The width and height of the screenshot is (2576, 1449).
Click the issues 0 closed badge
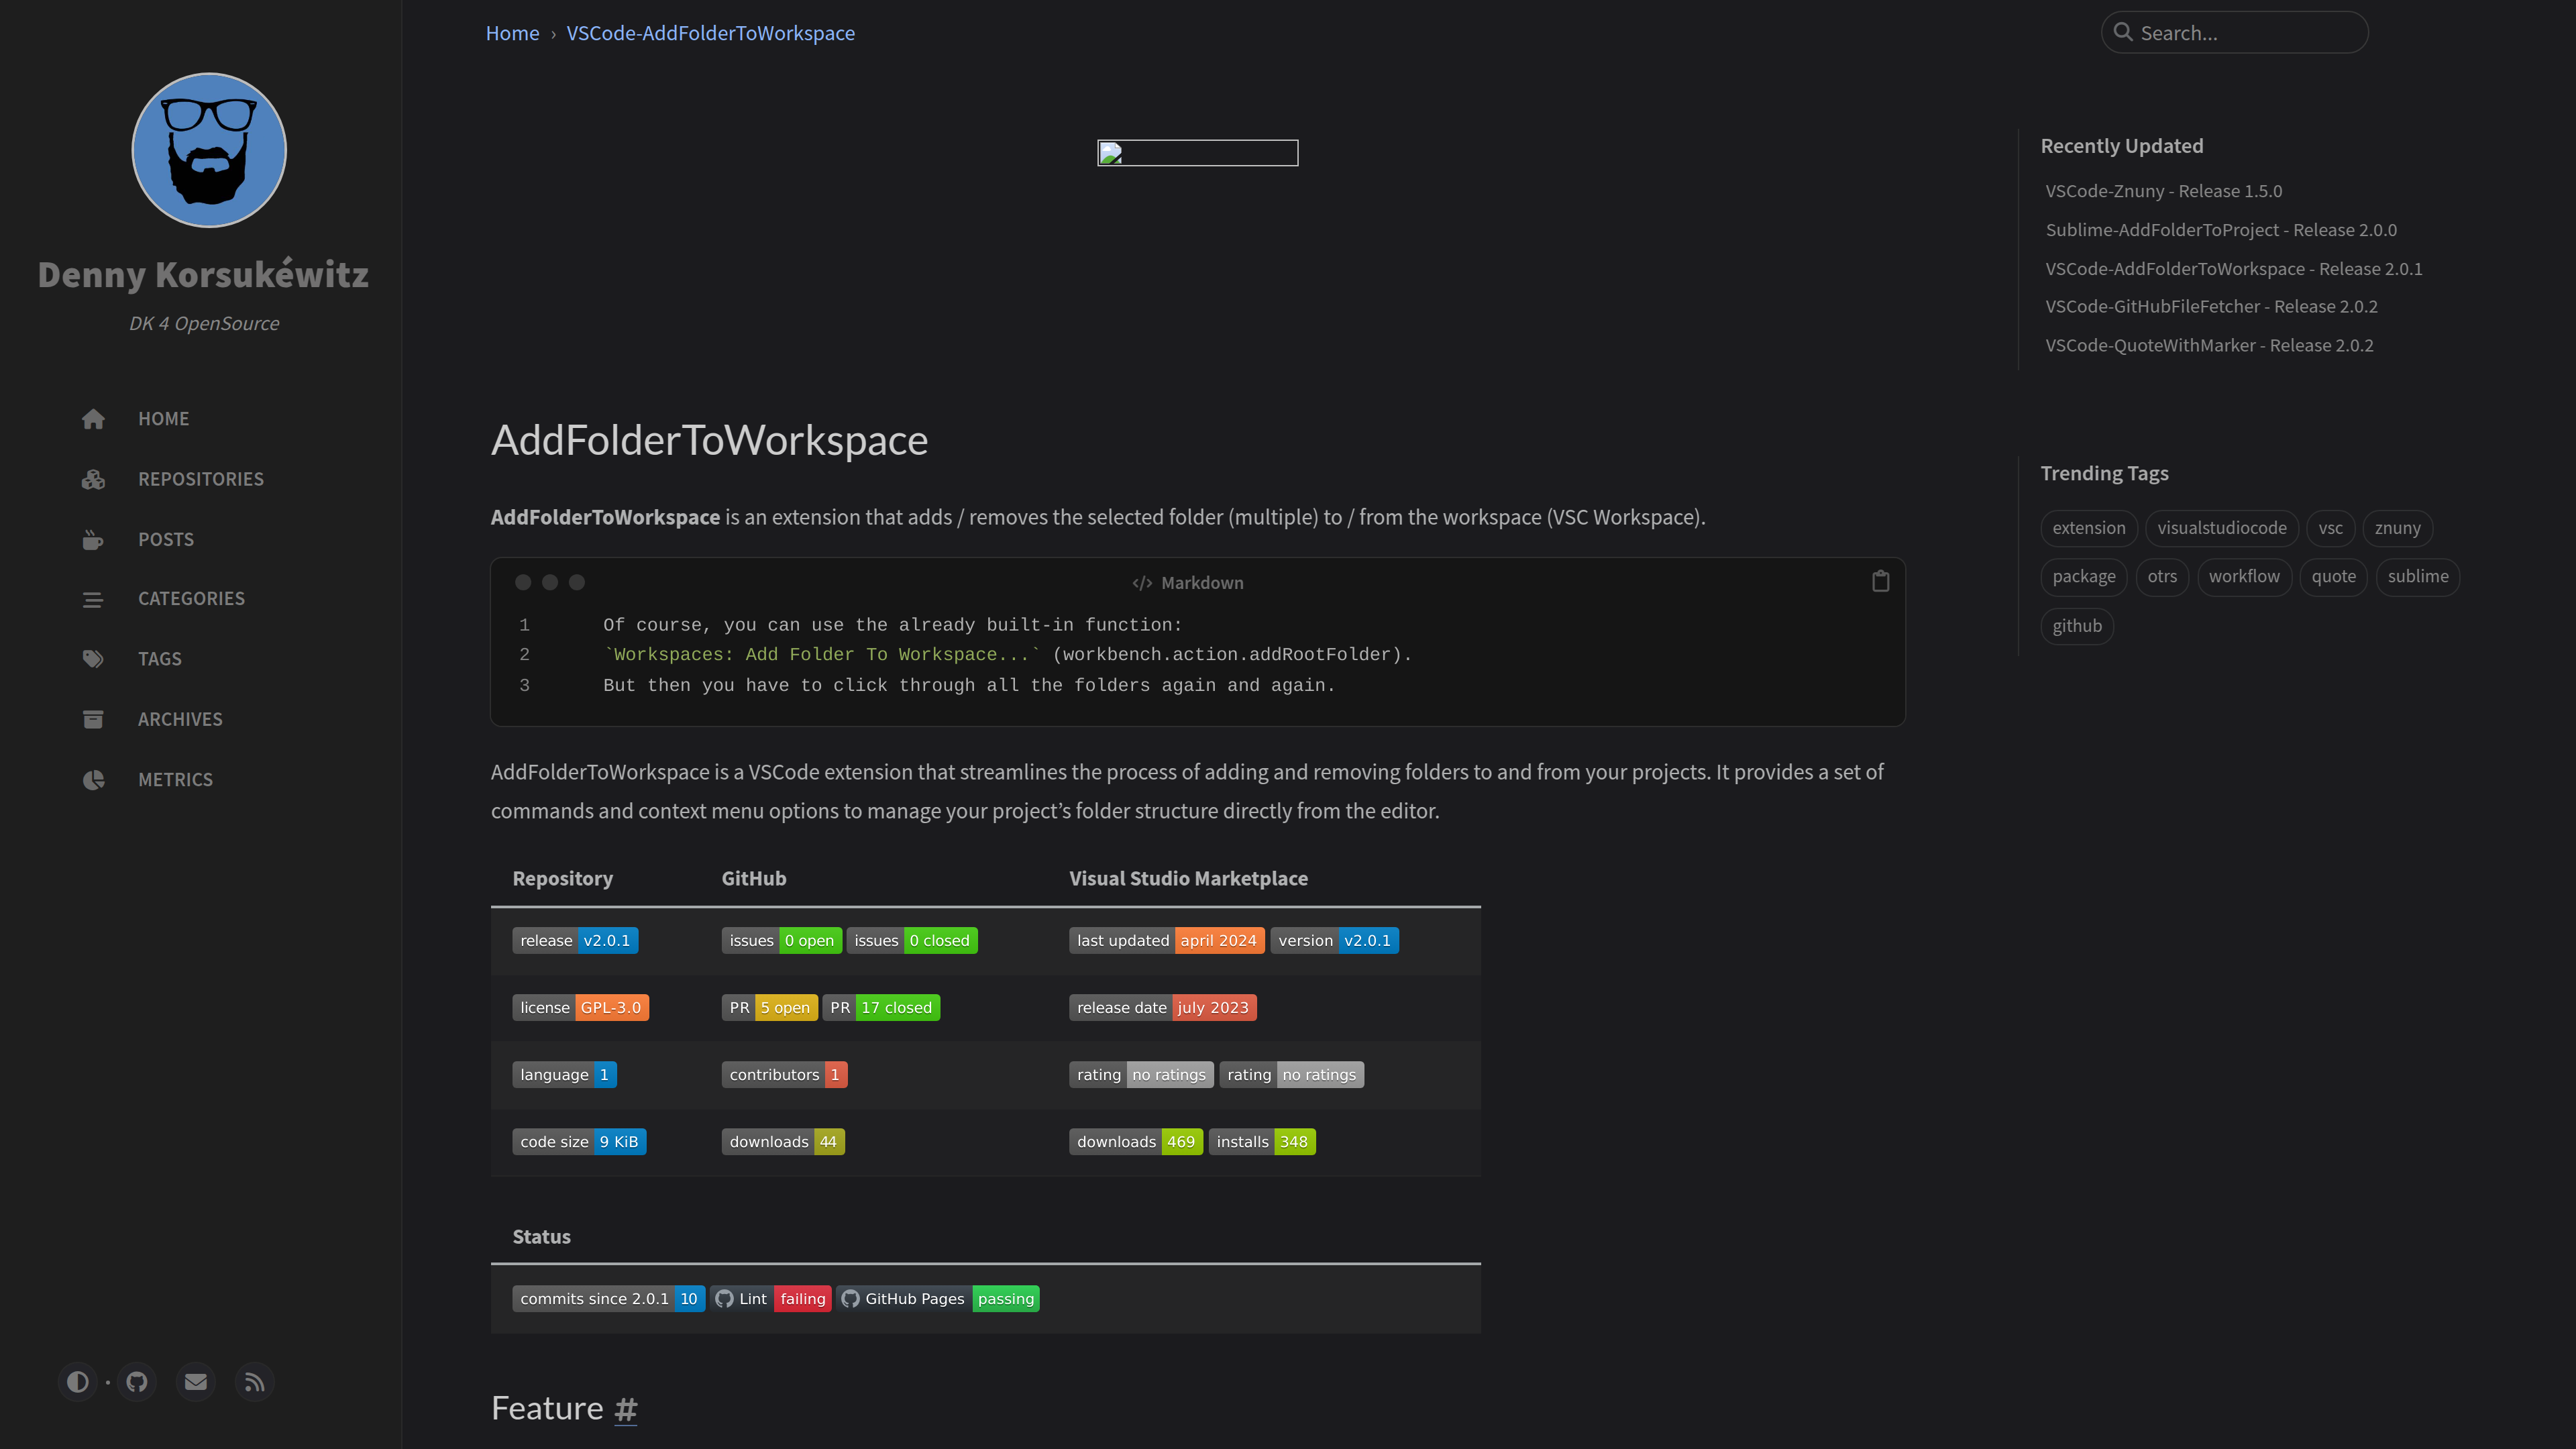click(x=911, y=941)
